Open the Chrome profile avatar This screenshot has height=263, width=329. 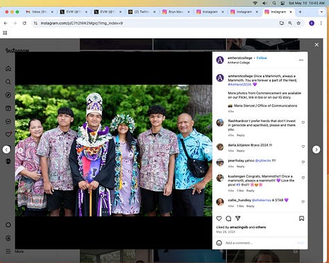point(312,23)
